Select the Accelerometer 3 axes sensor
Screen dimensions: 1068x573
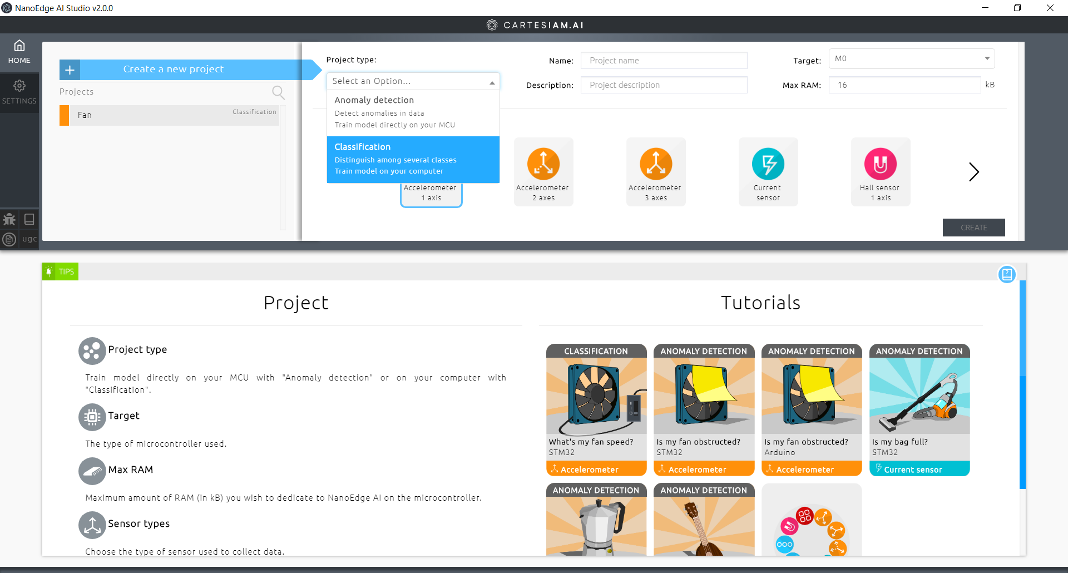656,171
